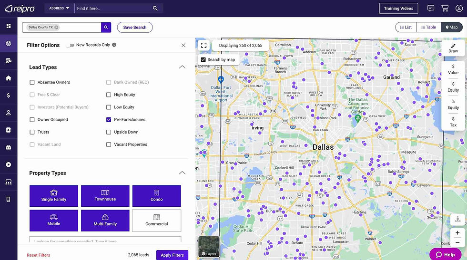Uncheck the Pre-Foreclosures checkbox

point(109,120)
